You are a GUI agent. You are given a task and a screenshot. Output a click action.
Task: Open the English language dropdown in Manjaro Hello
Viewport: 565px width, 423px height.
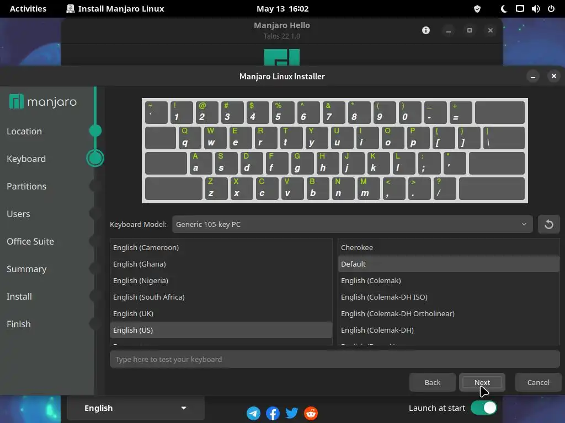(x=136, y=408)
